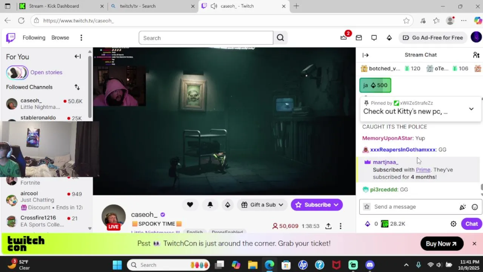Sort followed channels with arrows icon
Screen dimensions: 483x272
[77, 87]
